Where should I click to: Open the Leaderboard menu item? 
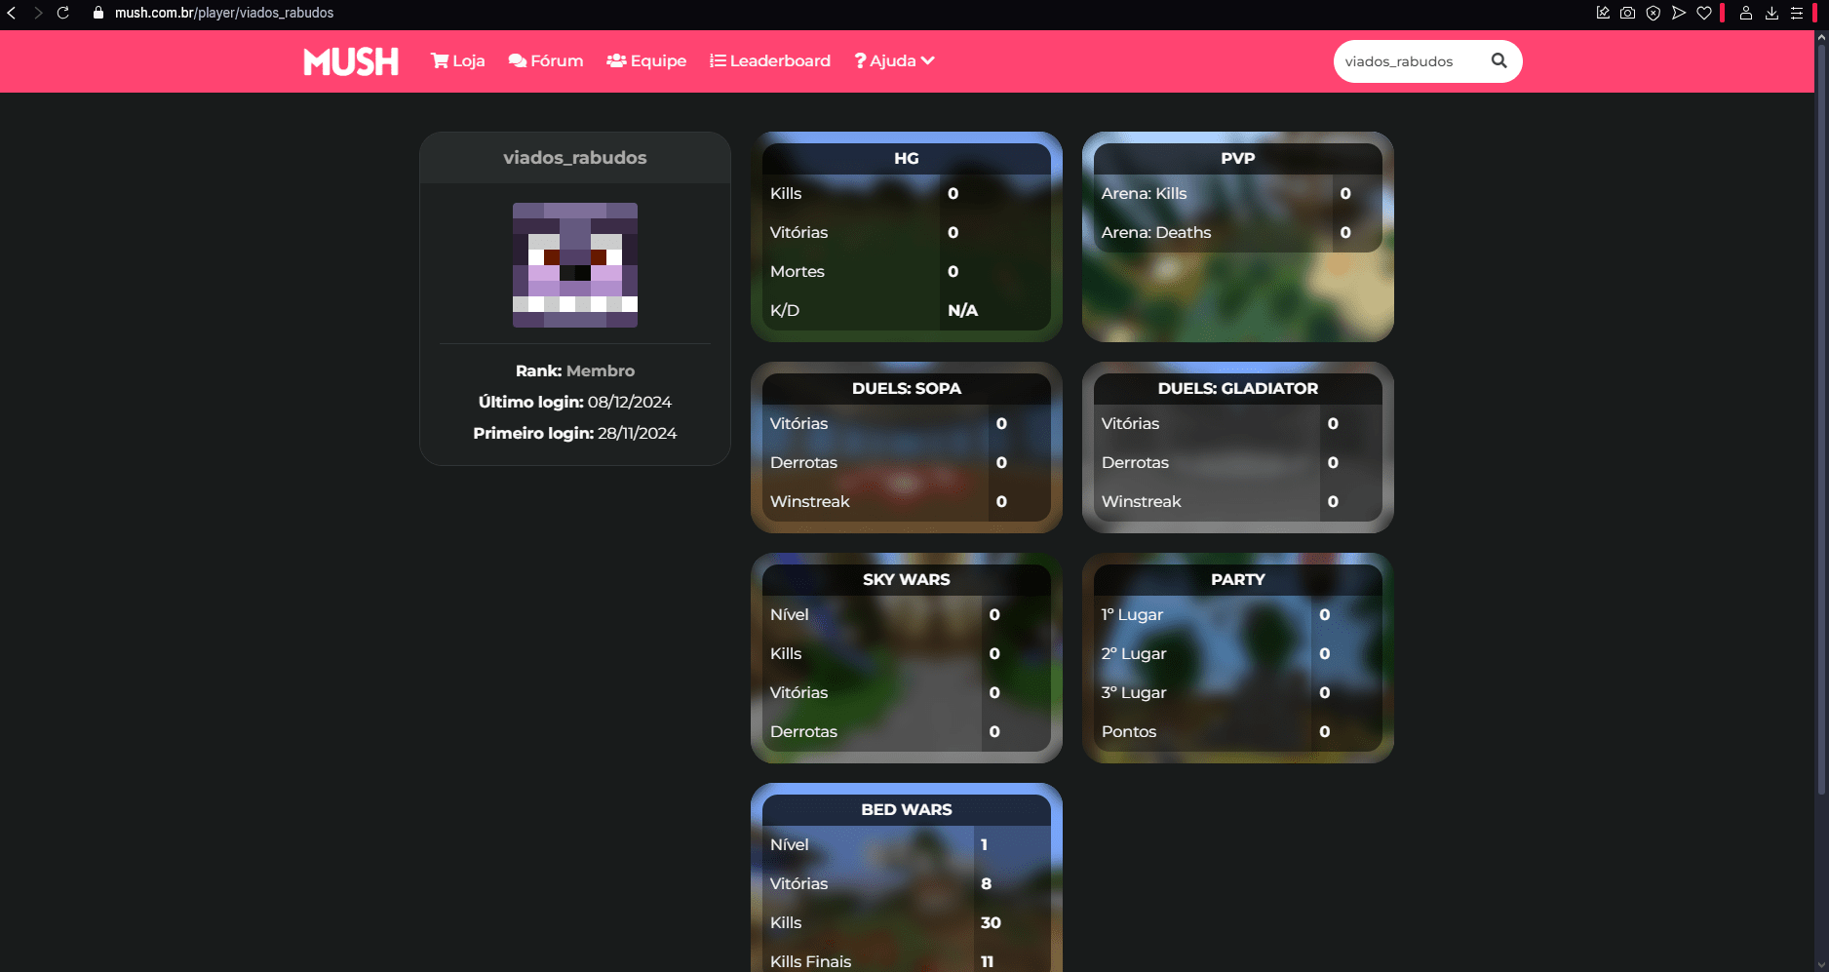tap(770, 60)
